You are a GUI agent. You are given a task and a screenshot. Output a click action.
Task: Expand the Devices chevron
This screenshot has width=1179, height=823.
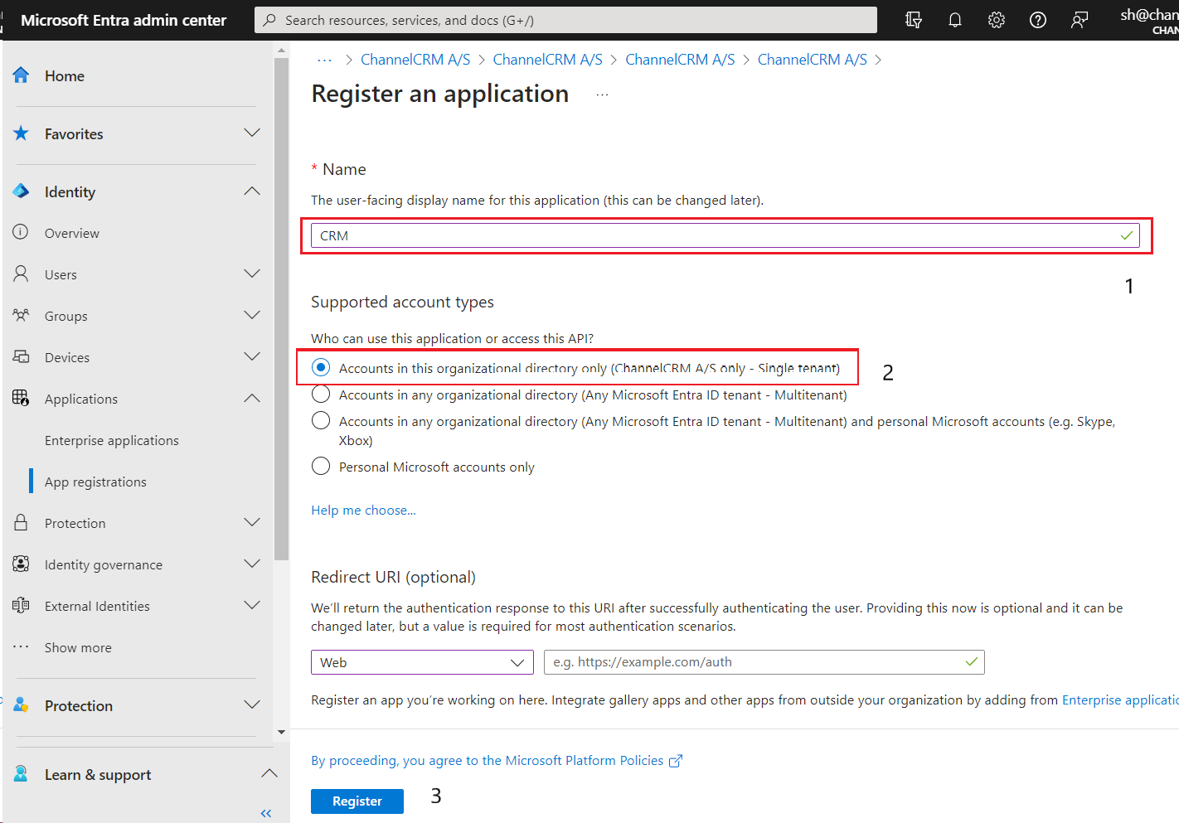[252, 356]
